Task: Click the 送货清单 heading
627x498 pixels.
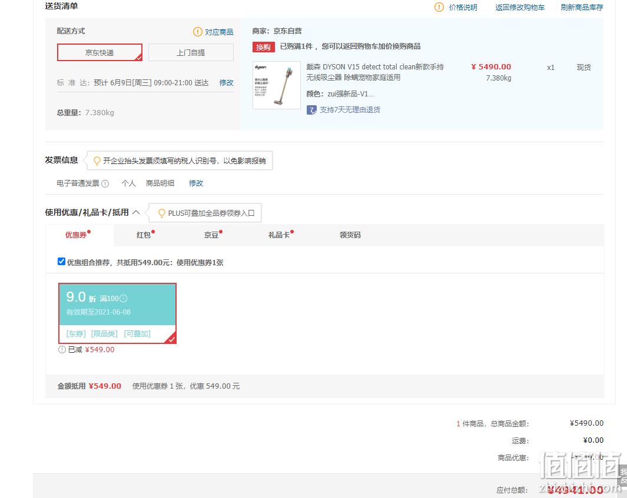Action: point(62,6)
